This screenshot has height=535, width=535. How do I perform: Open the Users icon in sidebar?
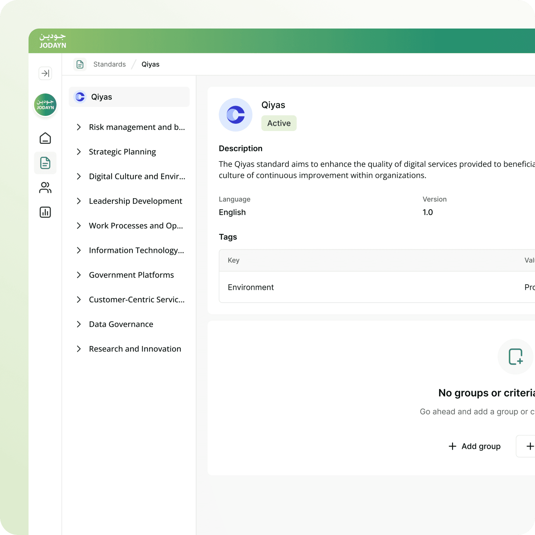click(x=45, y=188)
